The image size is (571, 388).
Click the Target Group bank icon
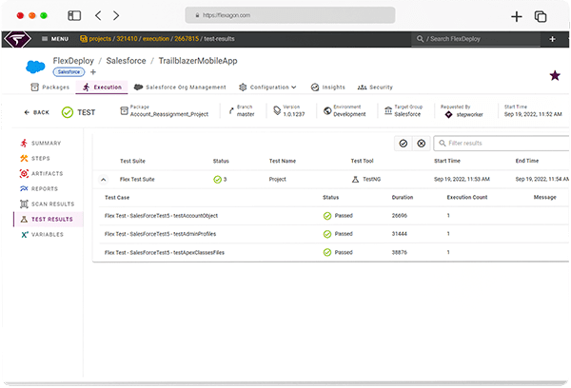tap(388, 110)
